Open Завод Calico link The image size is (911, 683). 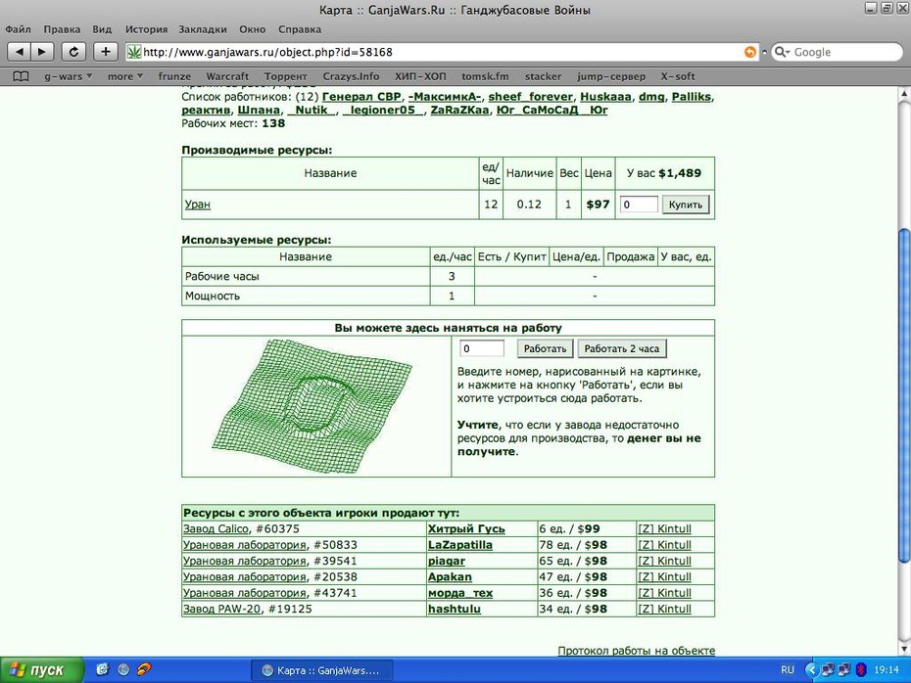click(216, 528)
